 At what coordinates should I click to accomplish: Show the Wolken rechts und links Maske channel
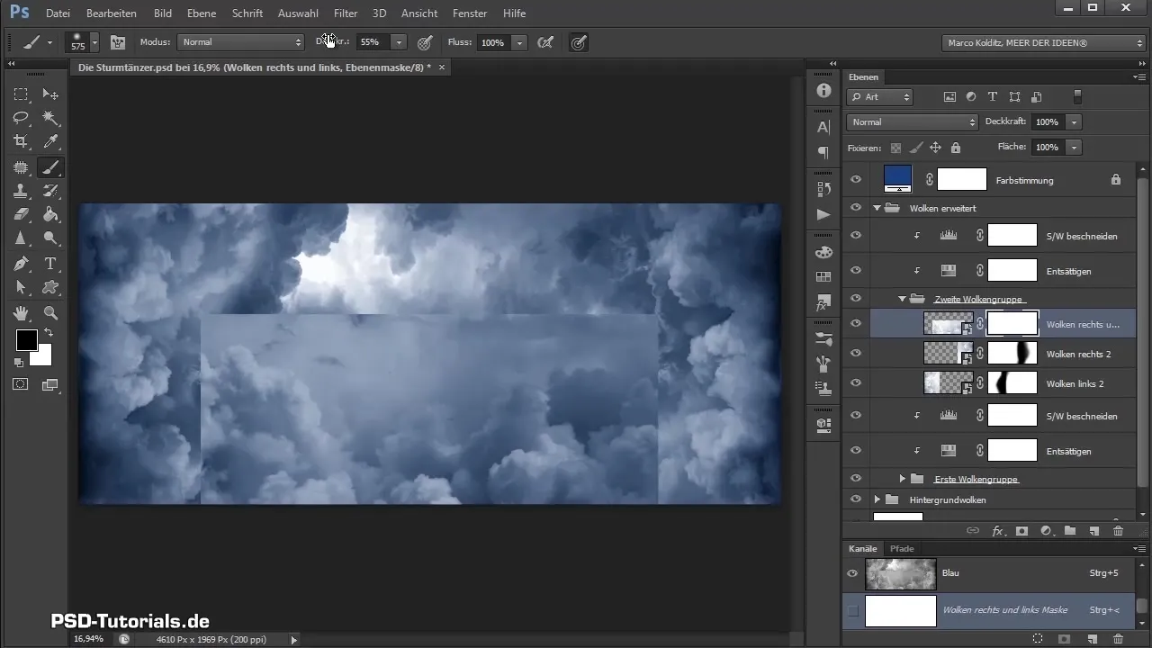coord(853,610)
